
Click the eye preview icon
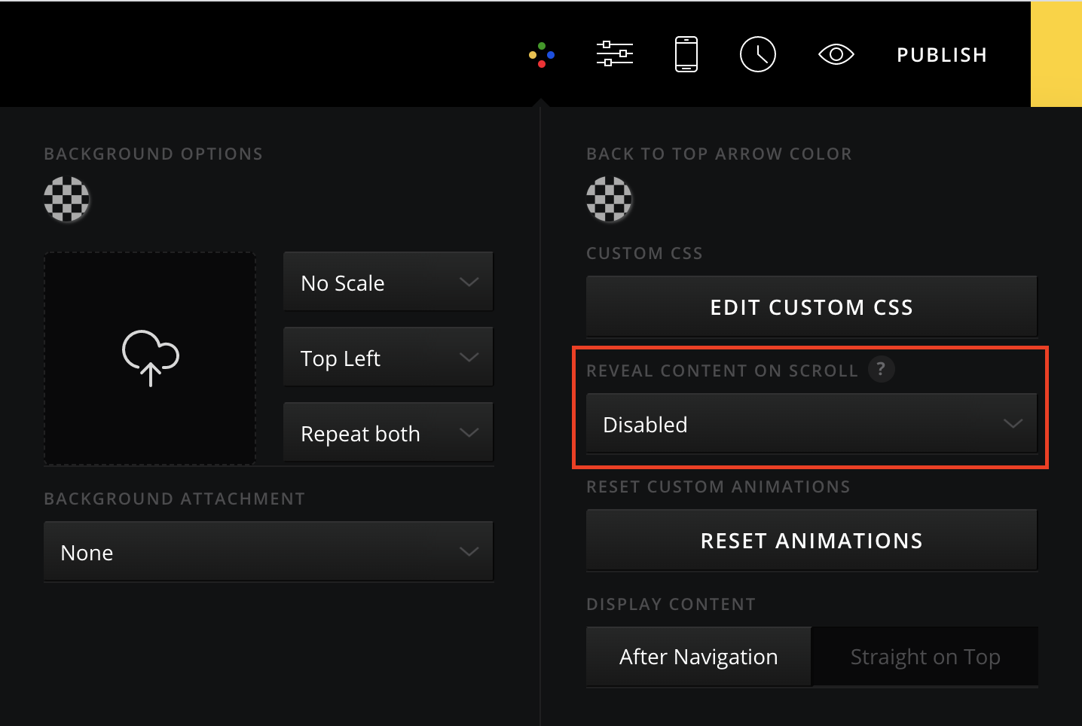click(x=836, y=54)
